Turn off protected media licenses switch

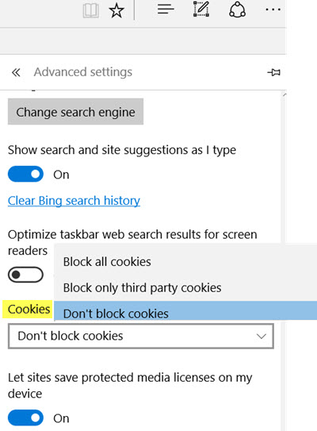(x=25, y=418)
